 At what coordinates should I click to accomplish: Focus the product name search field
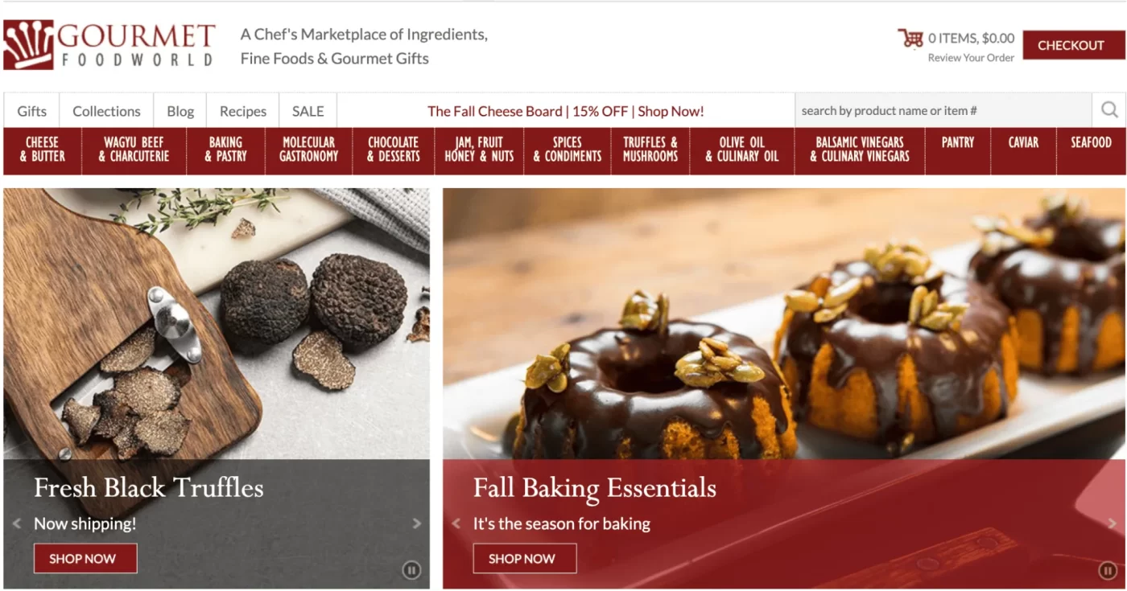(x=942, y=111)
